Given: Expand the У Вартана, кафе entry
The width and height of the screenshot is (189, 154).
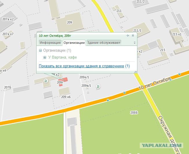Looking at the screenshot, I should (45, 57).
